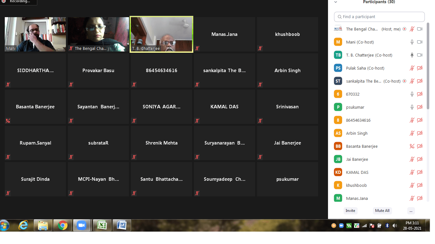This screenshot has width=435, height=244.
Task: Click the recording indicator beside The Bengal Cha... host
Action: tap(404, 29)
